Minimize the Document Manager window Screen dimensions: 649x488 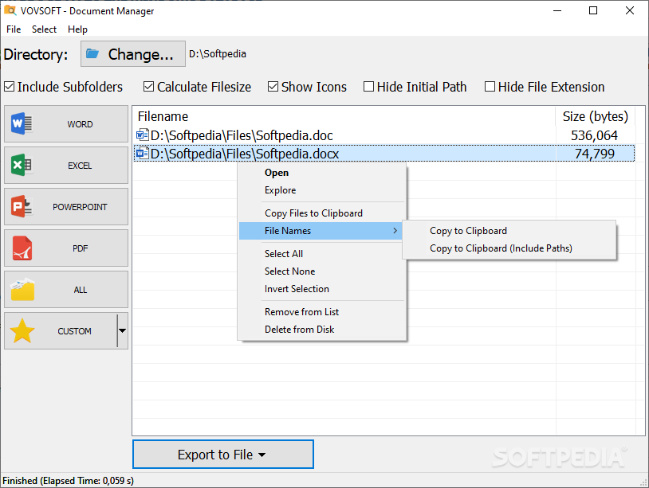[x=557, y=10]
